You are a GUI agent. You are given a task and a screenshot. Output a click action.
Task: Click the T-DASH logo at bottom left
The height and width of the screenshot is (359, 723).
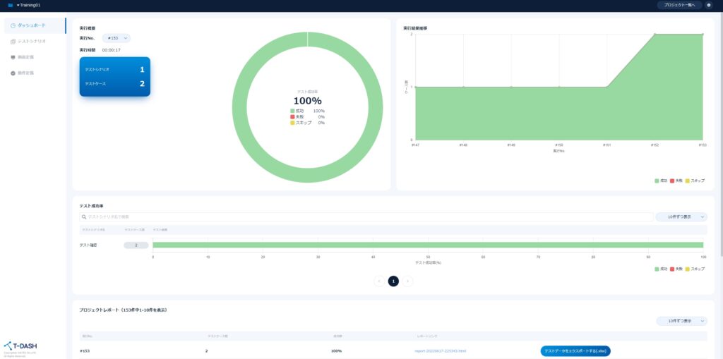point(20,346)
